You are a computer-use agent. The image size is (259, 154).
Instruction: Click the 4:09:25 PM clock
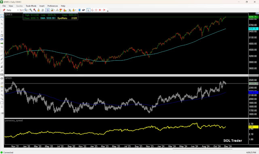coord(251,152)
